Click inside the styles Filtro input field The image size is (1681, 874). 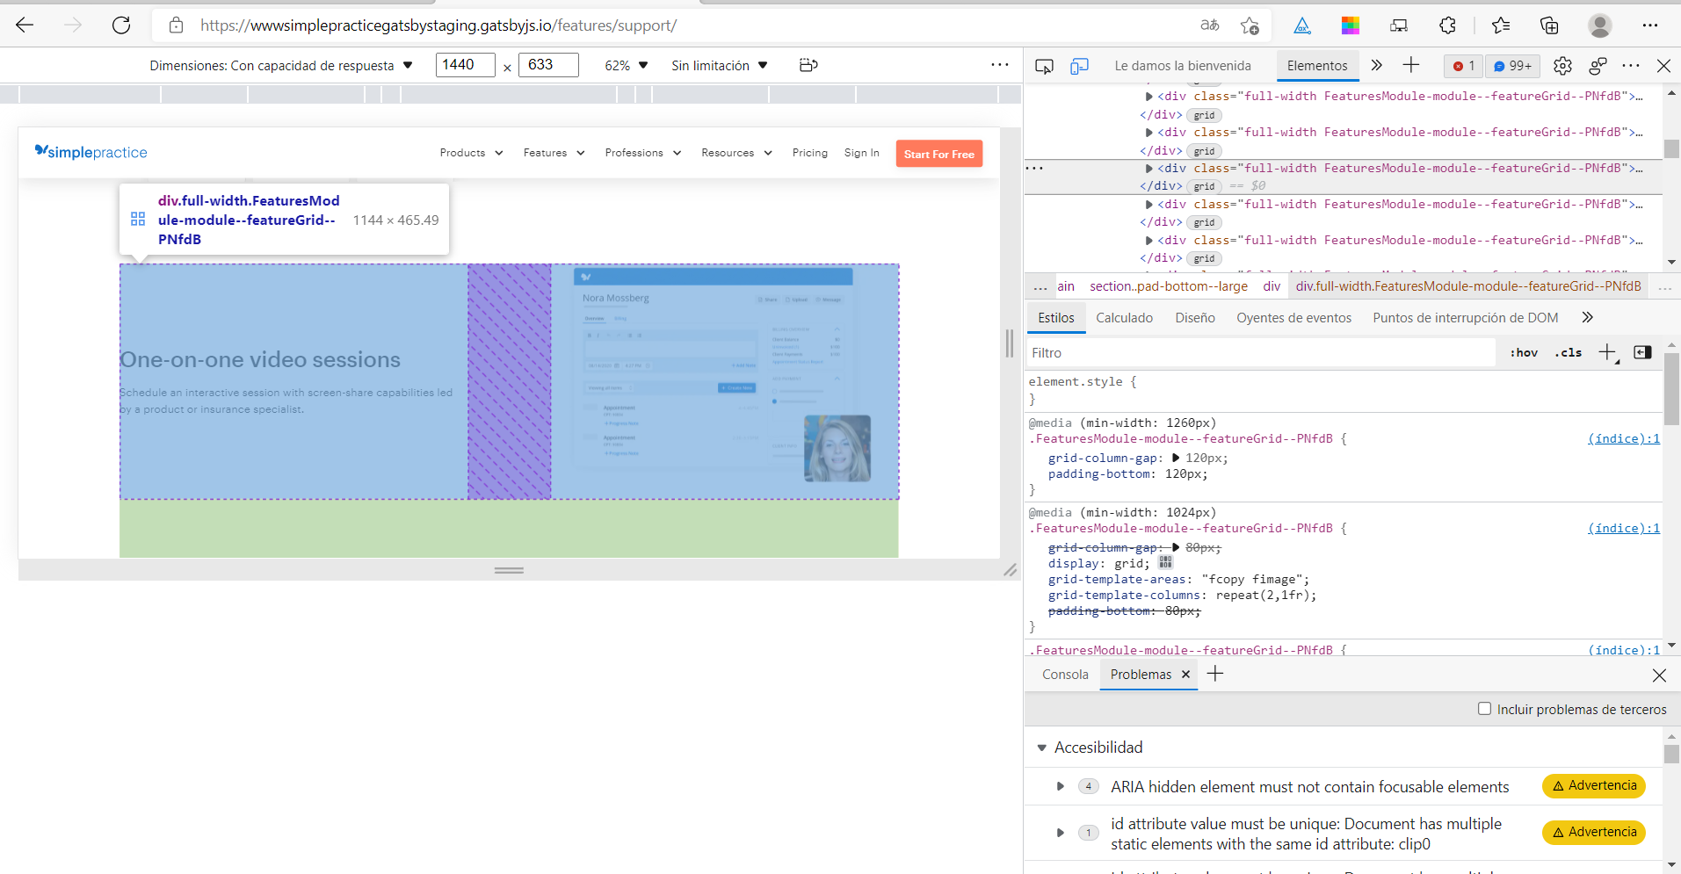1230,352
